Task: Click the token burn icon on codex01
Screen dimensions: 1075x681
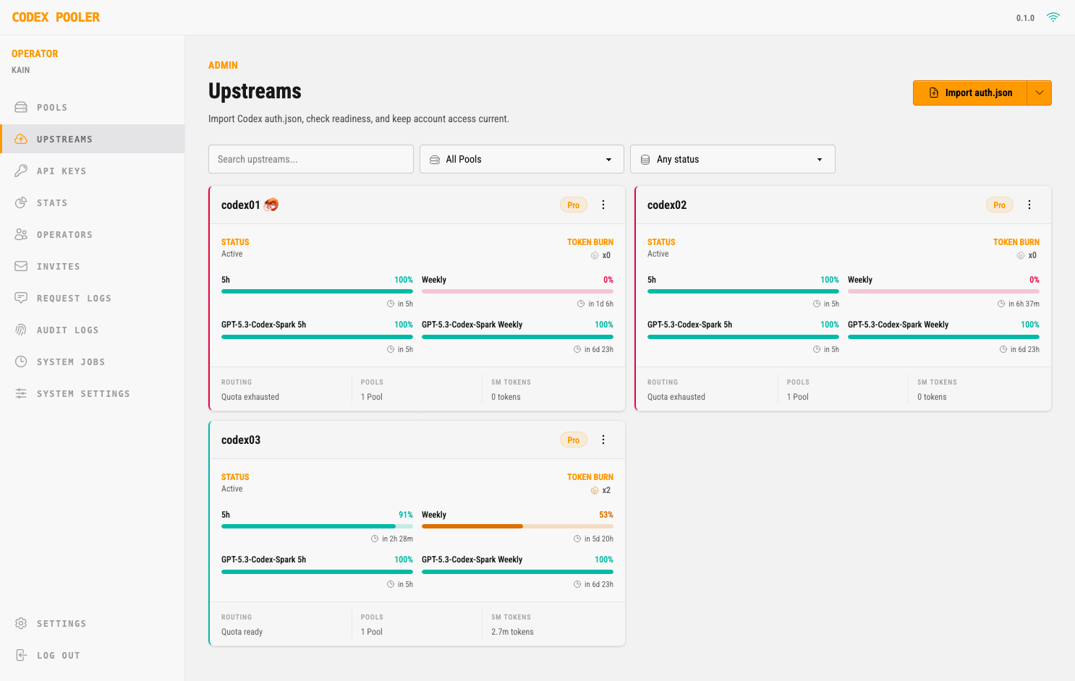Action: 595,255
